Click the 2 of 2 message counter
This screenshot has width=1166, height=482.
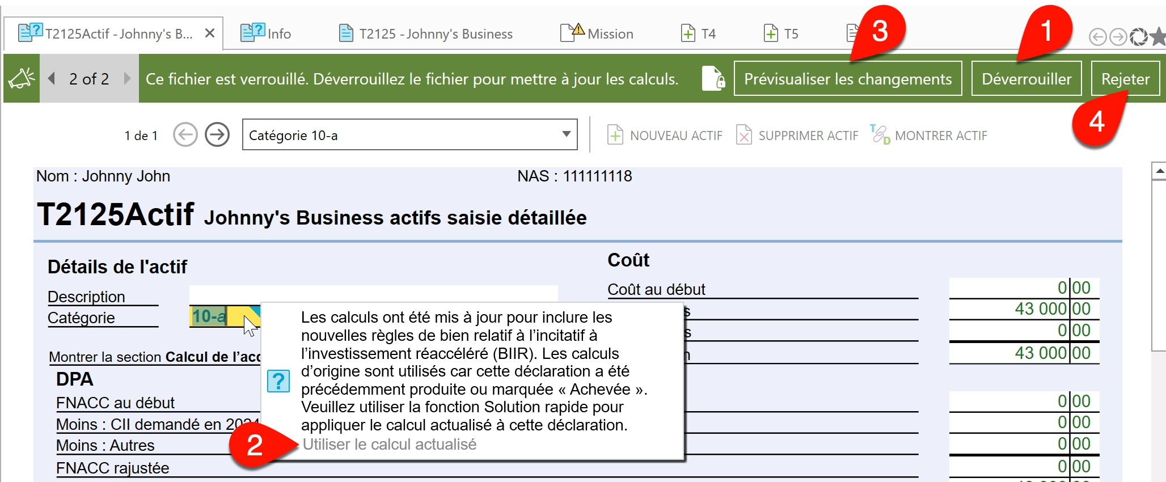pos(89,79)
